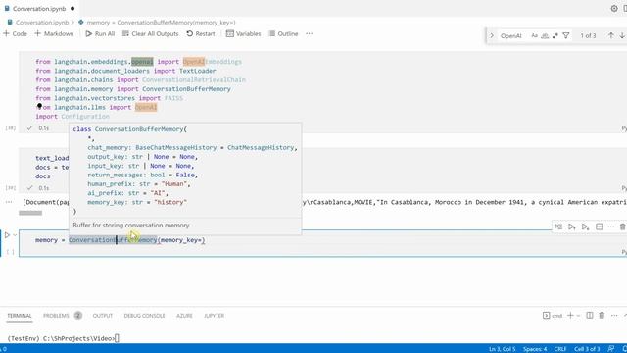Open notebook toolbar more actions ellipsis
The image size is (627, 353).
coord(310,34)
